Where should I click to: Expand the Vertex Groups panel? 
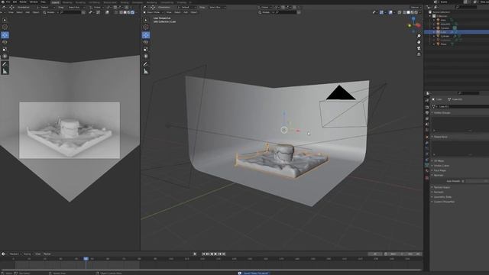click(x=442, y=112)
